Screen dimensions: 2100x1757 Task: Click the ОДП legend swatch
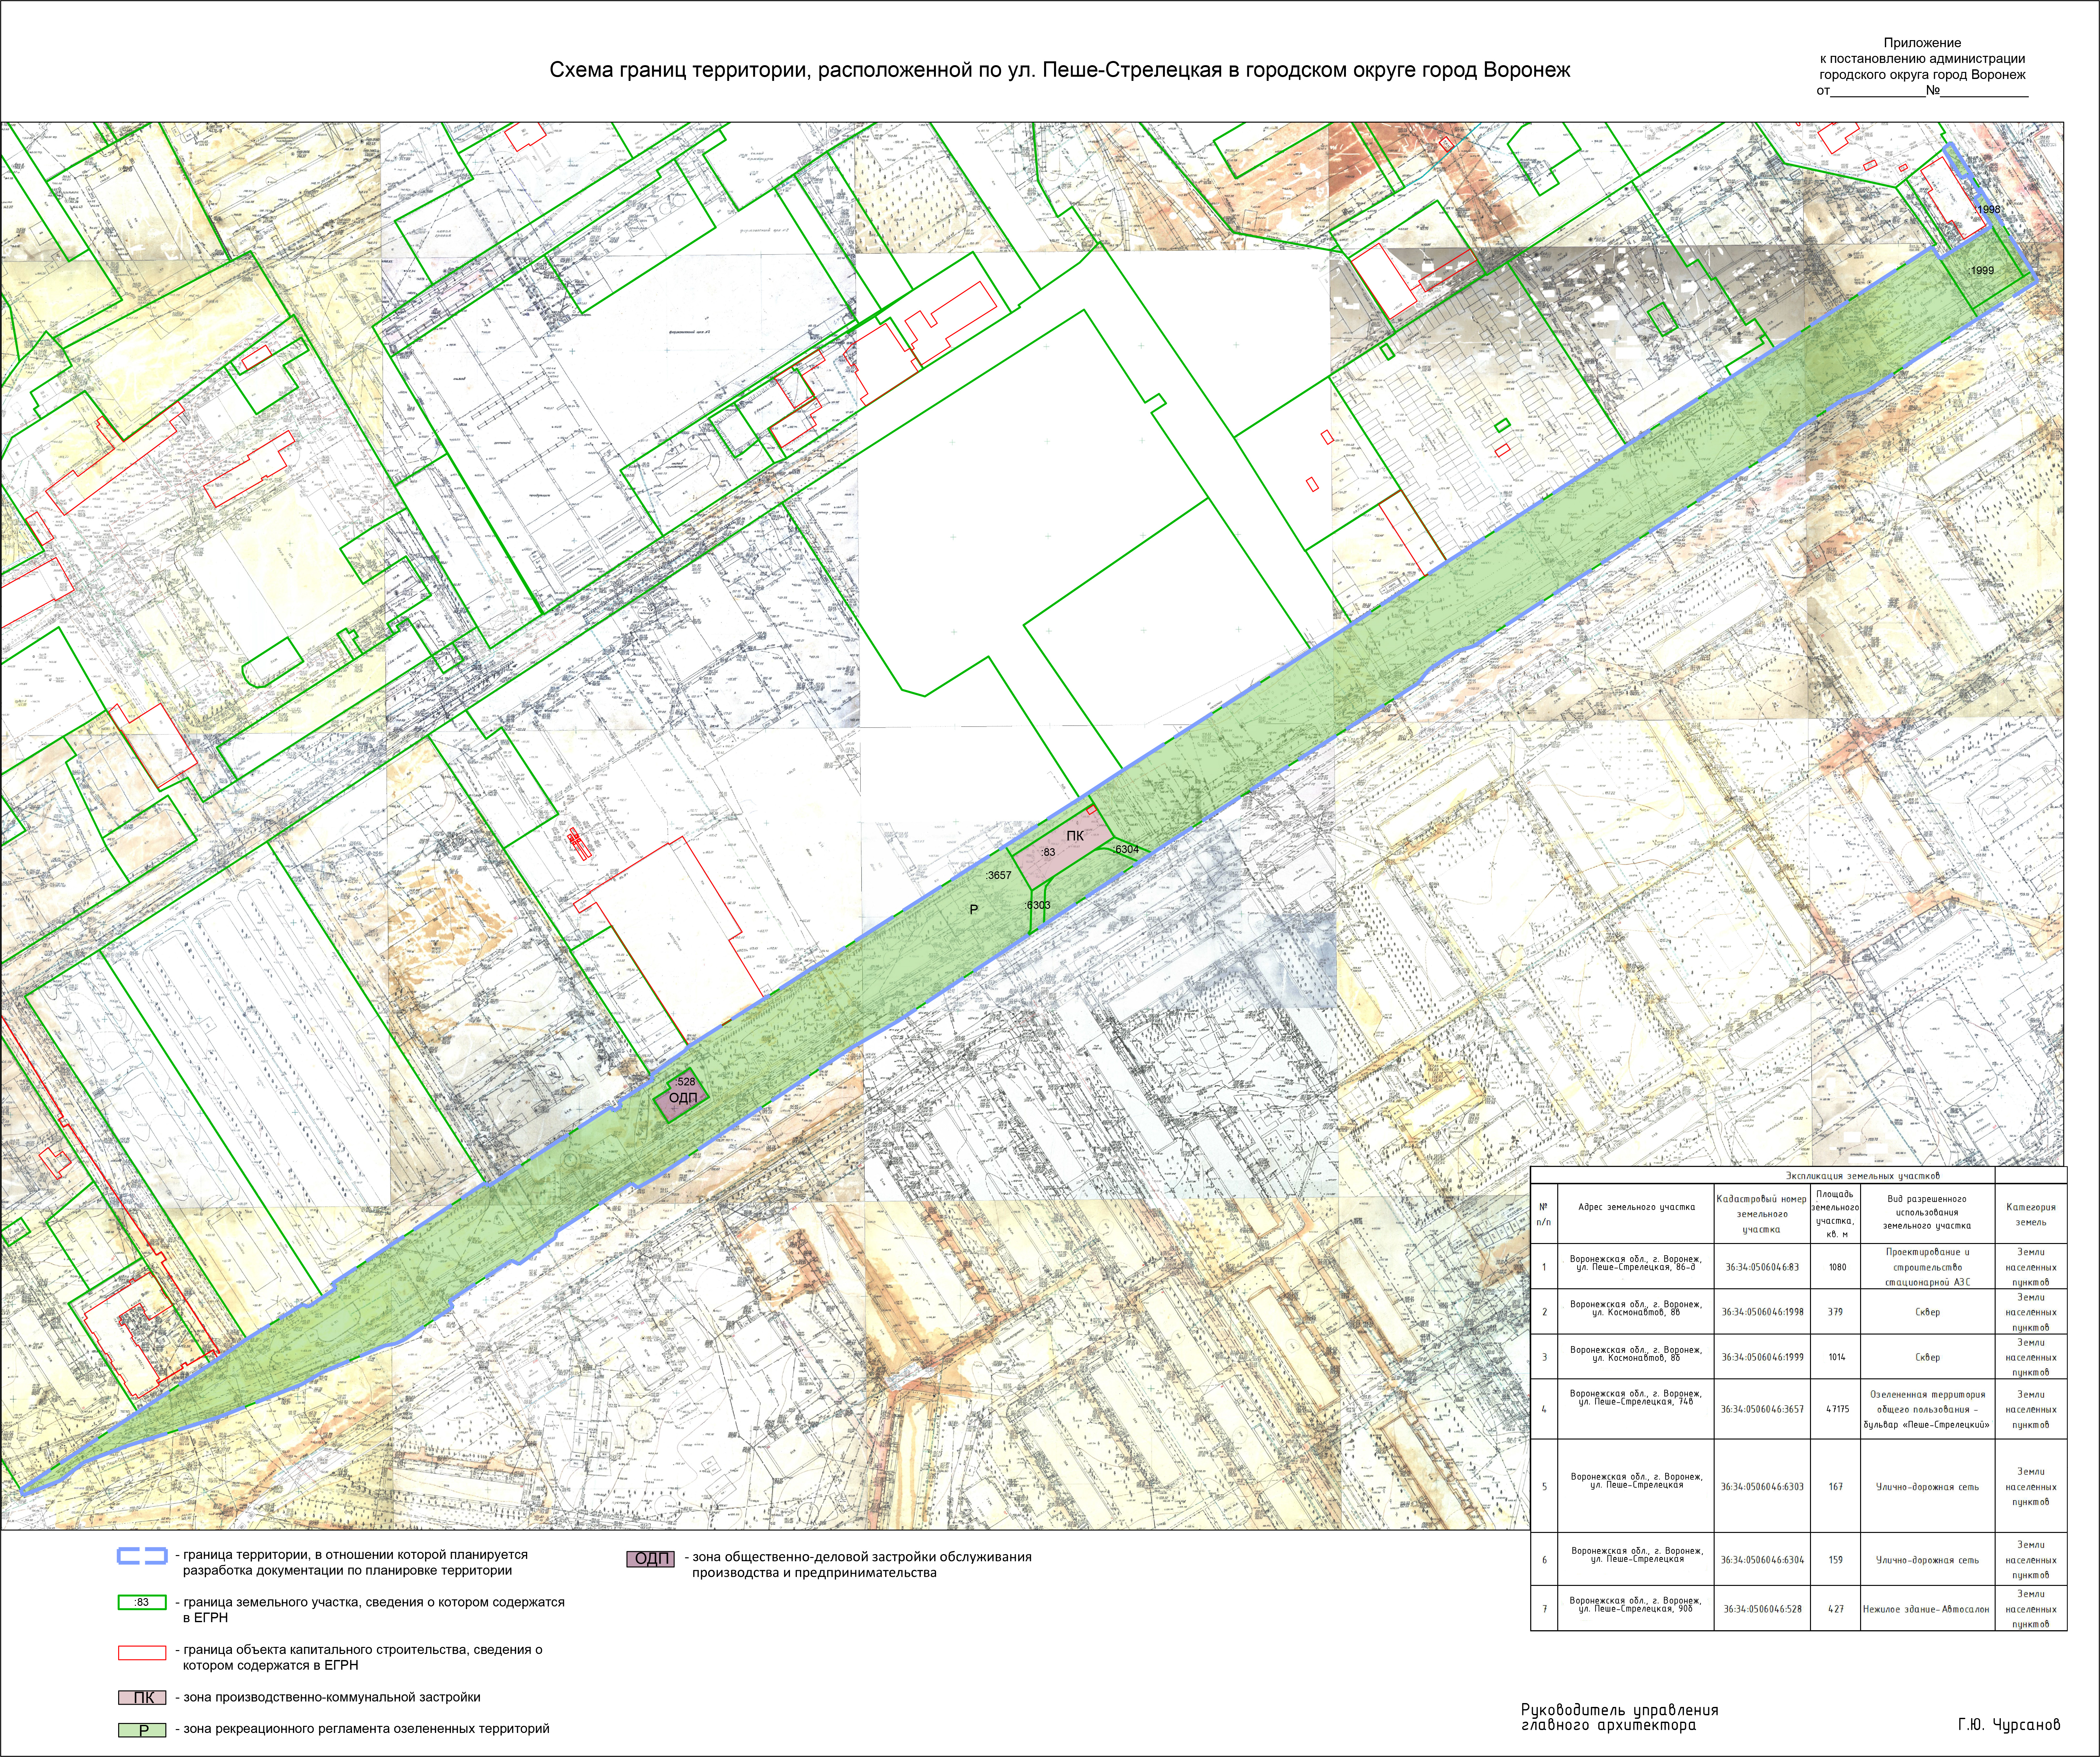coord(650,1559)
